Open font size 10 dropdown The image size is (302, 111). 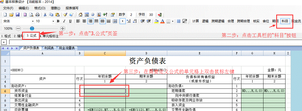click(53, 21)
